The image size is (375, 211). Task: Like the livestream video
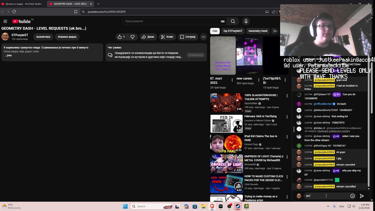click(x=121, y=37)
